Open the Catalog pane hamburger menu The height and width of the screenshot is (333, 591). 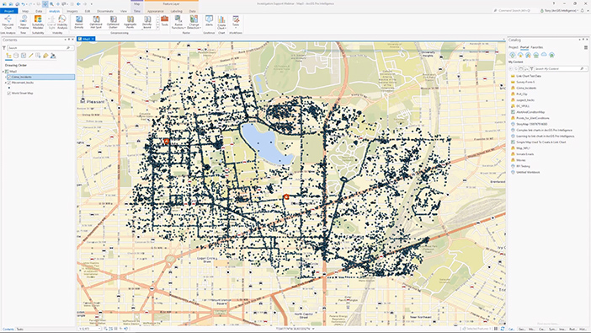coord(586,47)
